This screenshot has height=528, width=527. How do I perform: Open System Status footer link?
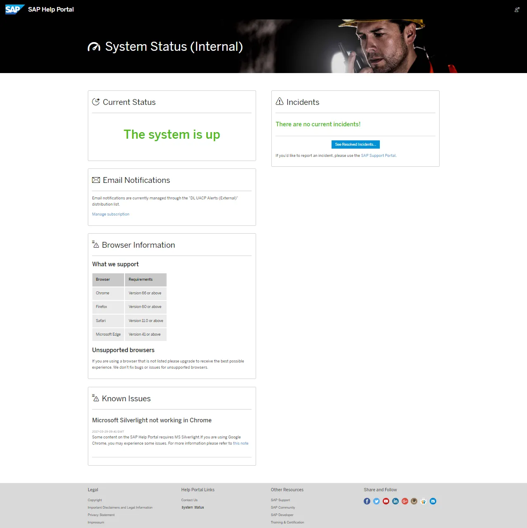pyautogui.click(x=193, y=507)
